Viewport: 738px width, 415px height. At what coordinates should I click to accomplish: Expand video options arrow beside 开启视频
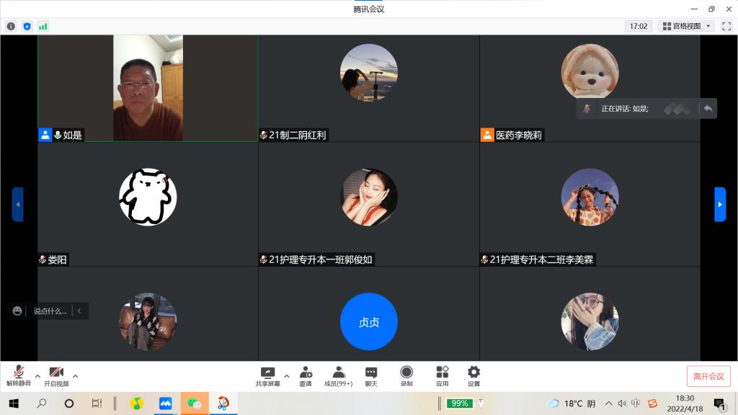pyautogui.click(x=75, y=375)
